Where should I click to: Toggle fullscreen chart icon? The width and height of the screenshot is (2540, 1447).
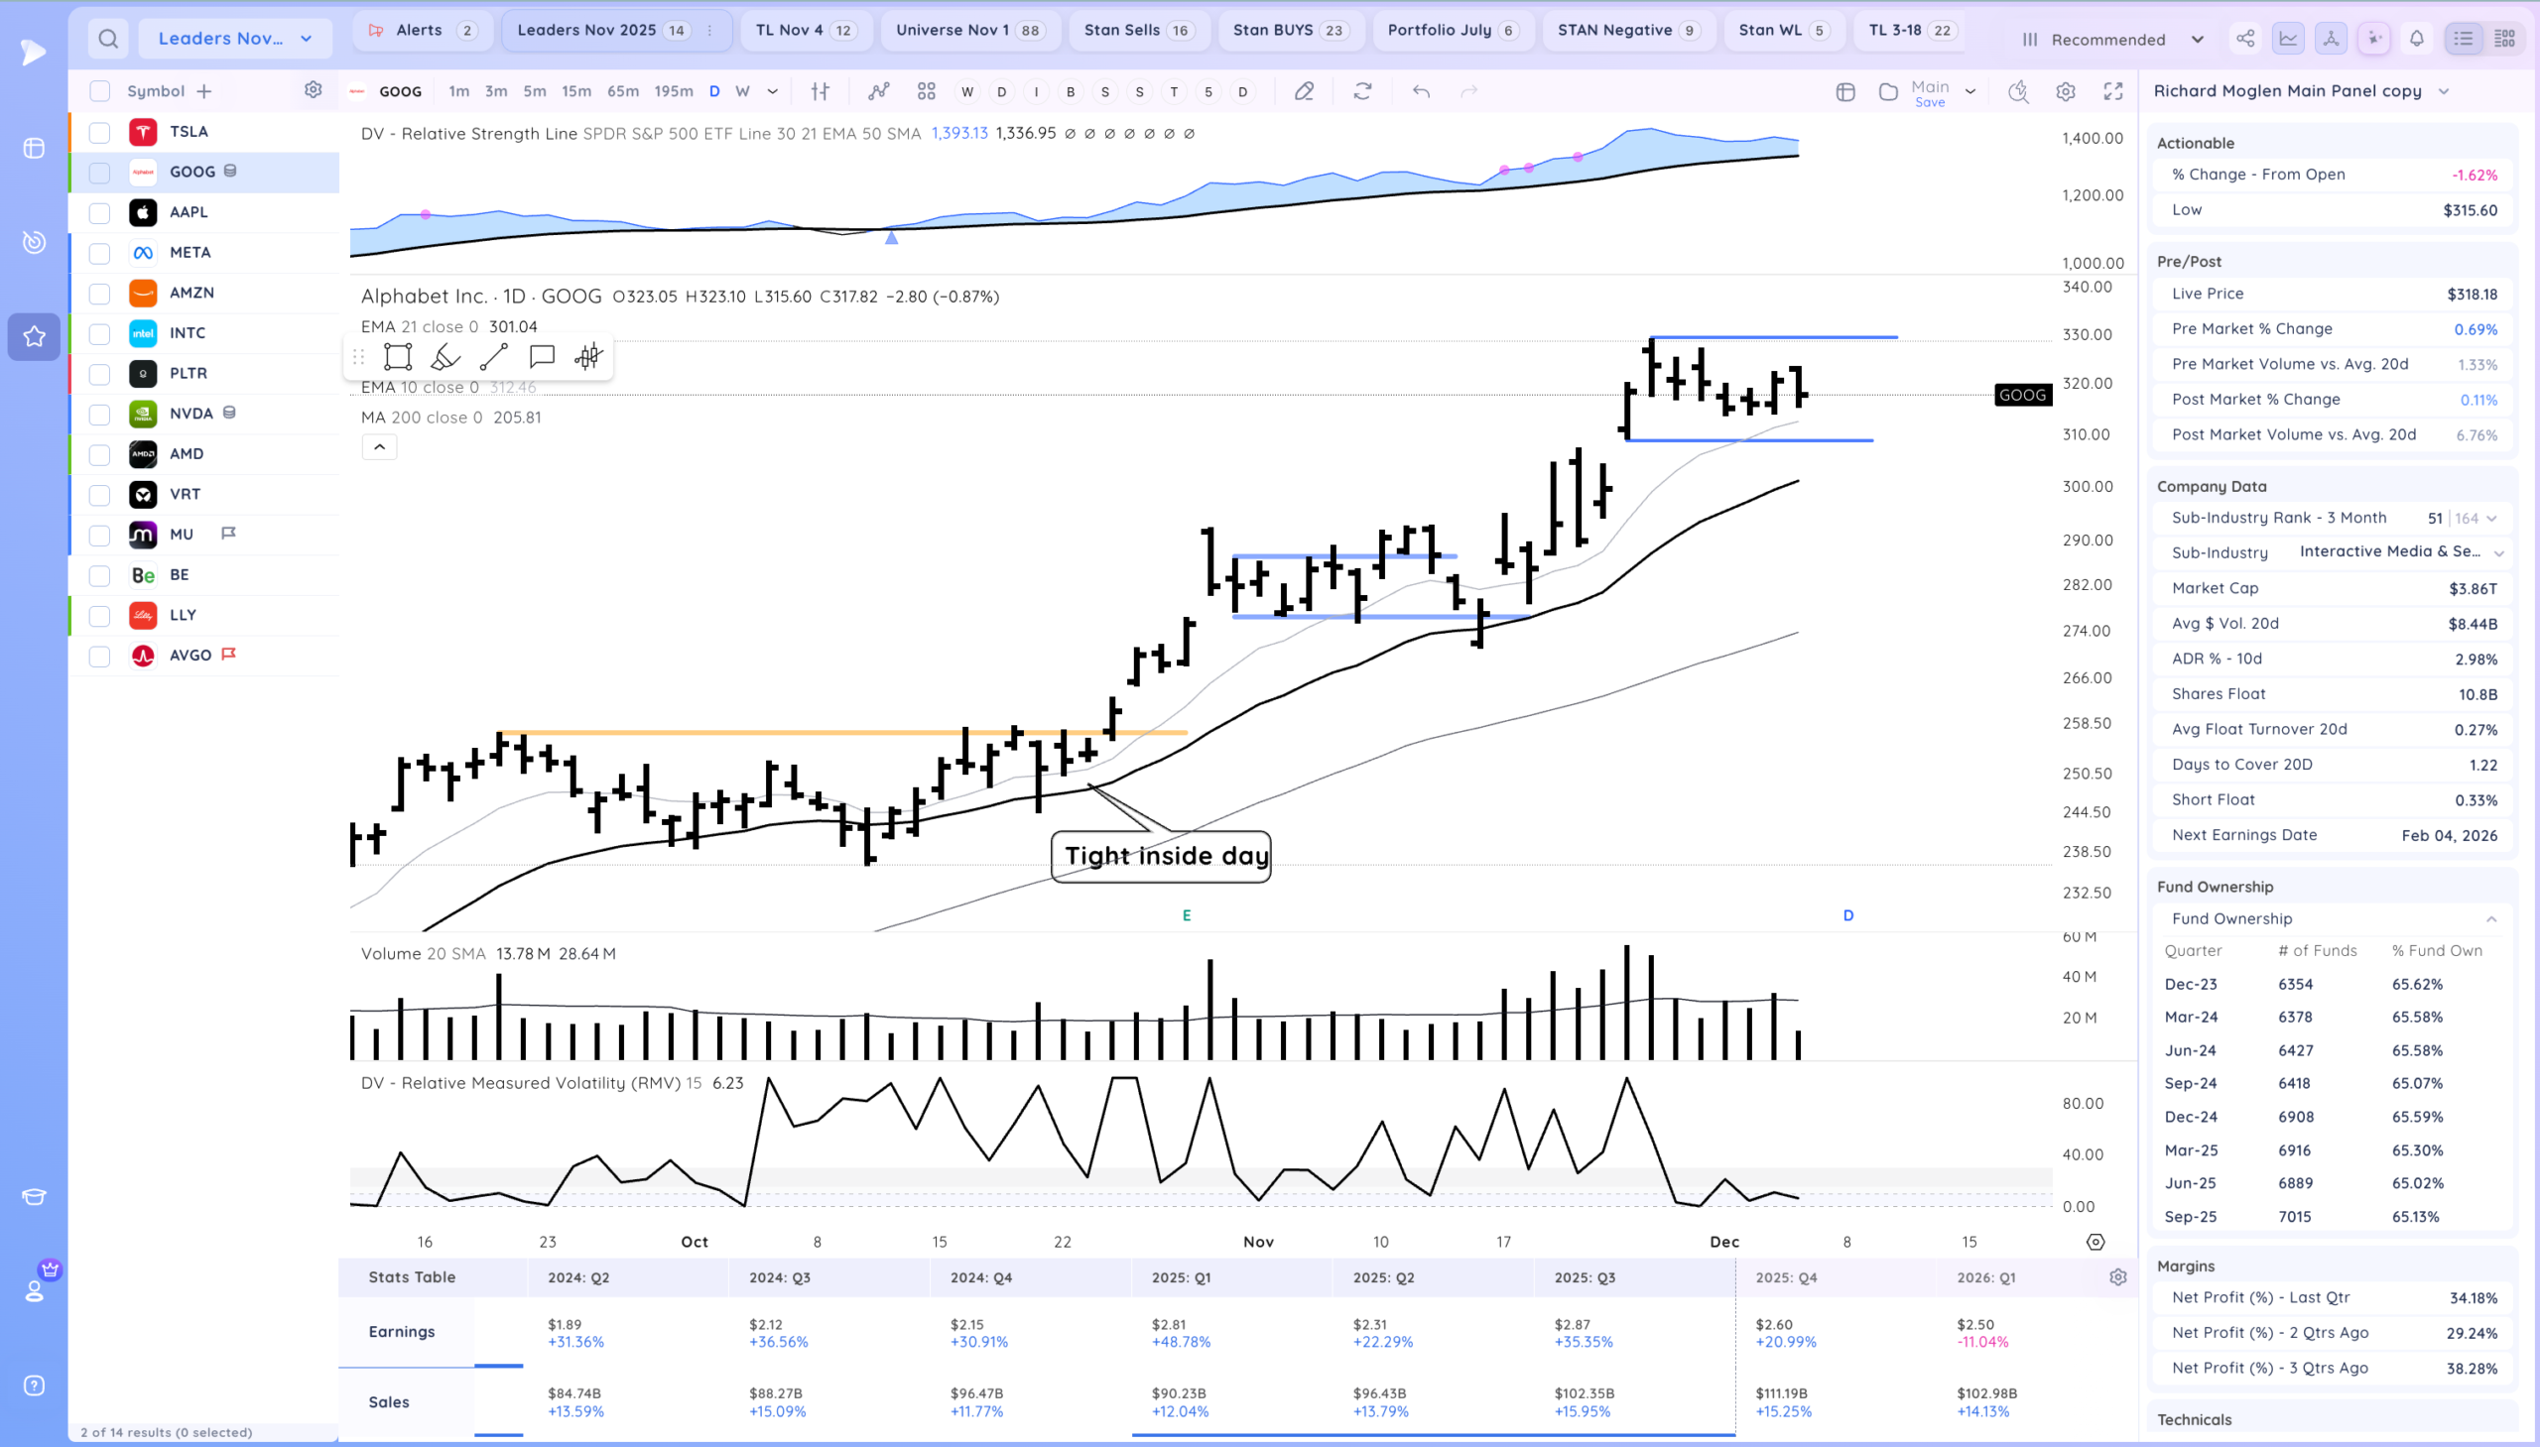click(2112, 91)
